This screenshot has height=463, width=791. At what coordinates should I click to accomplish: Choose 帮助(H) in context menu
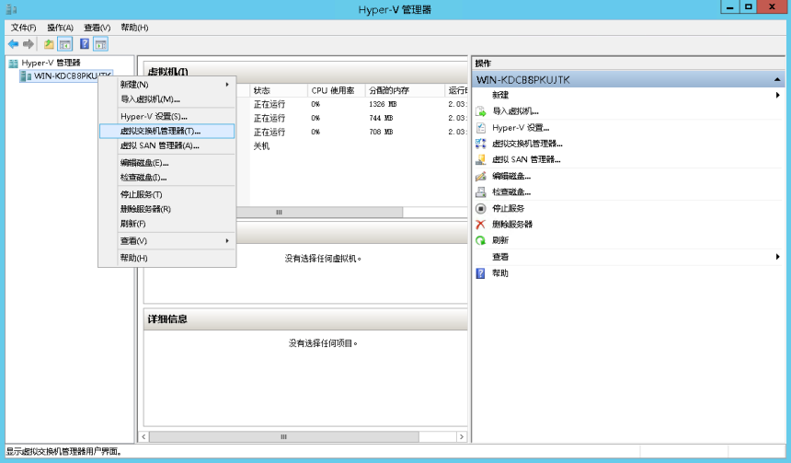coord(167,258)
